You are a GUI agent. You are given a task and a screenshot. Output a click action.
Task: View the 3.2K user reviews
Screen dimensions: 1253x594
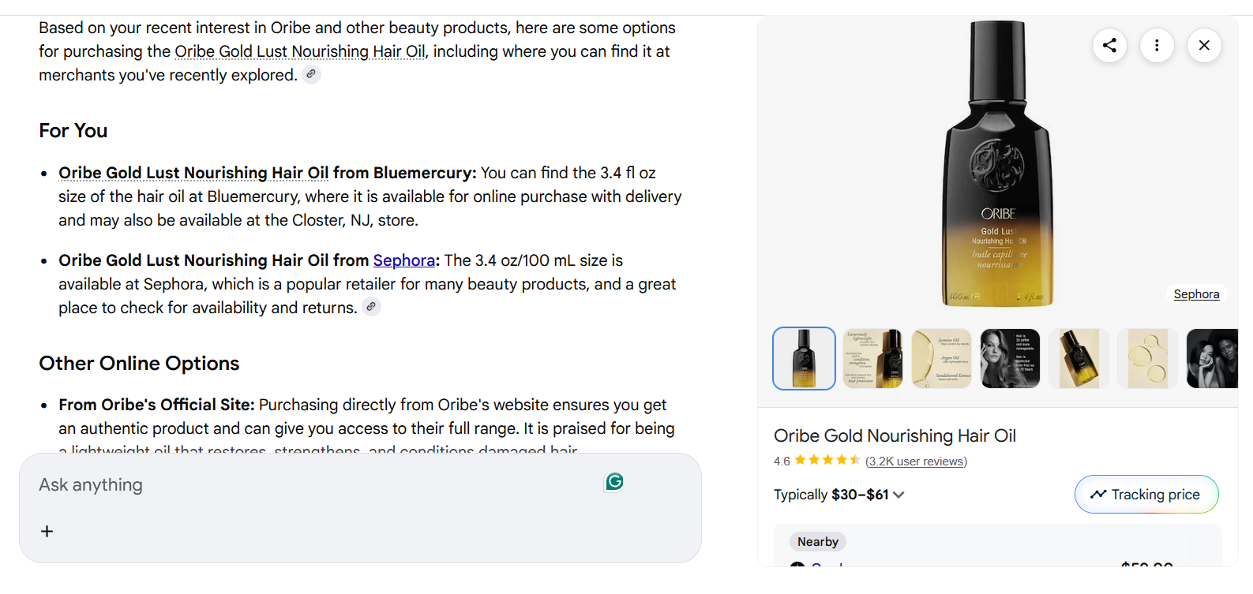point(916,461)
